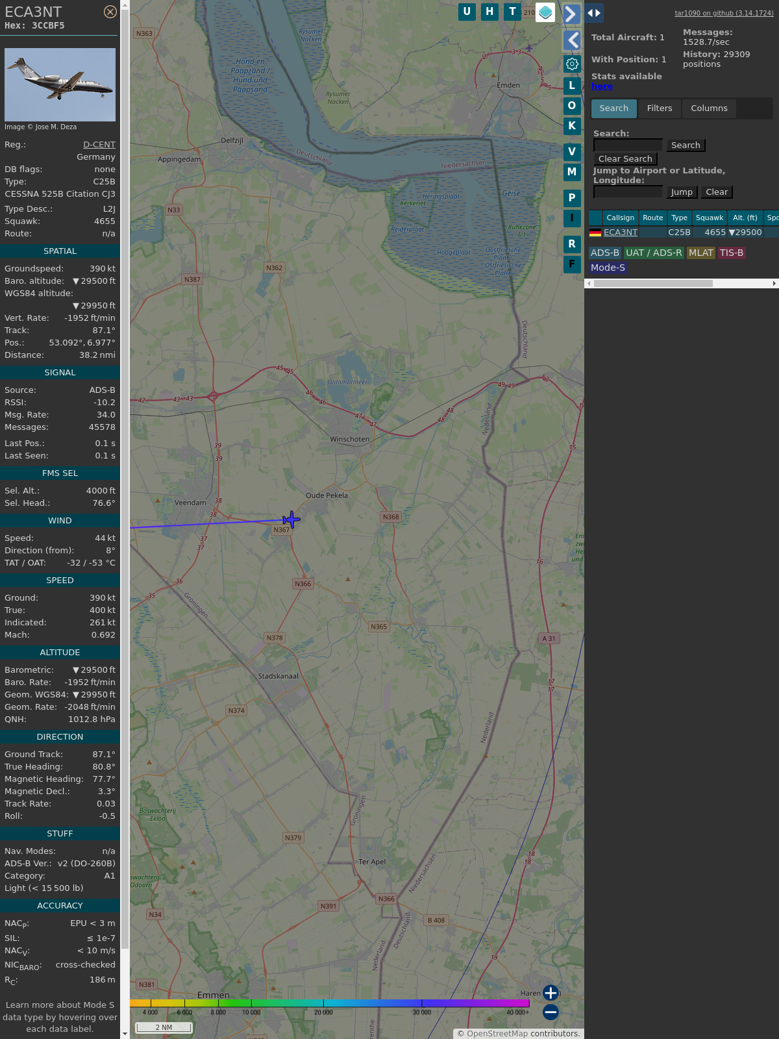This screenshot has width=779, height=1039.
Task: Click the Pos. value 53.092°, 6.977°
Action: [82, 343]
